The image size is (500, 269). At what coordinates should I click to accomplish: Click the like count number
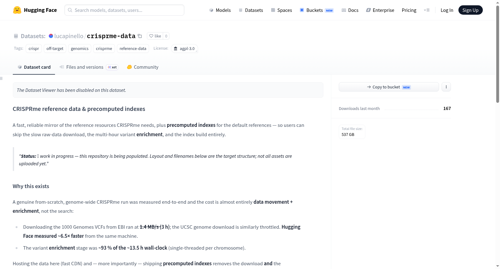166,36
